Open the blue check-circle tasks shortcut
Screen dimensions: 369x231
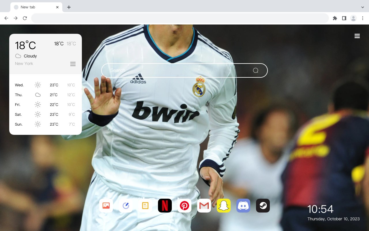(126, 206)
